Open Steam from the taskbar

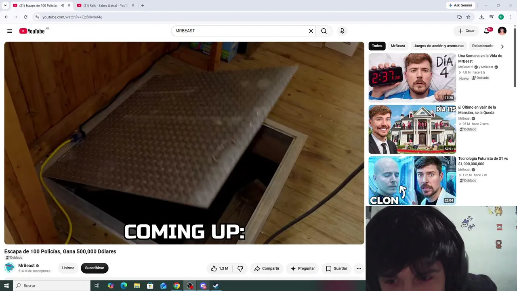click(x=216, y=286)
